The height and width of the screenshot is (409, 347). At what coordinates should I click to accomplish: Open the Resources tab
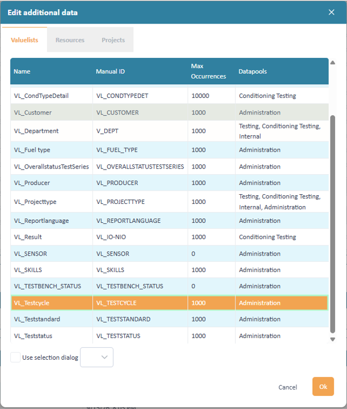[x=70, y=40]
